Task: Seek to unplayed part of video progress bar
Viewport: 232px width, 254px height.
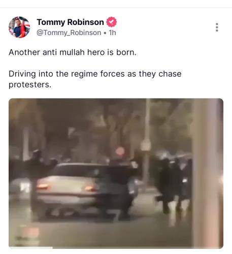Action: (x=138, y=248)
